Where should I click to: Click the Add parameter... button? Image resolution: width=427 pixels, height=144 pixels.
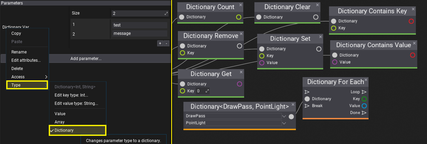pos(86,59)
